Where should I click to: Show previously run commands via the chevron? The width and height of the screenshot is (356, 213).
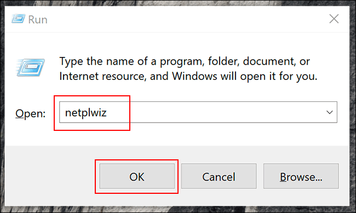tap(330, 112)
